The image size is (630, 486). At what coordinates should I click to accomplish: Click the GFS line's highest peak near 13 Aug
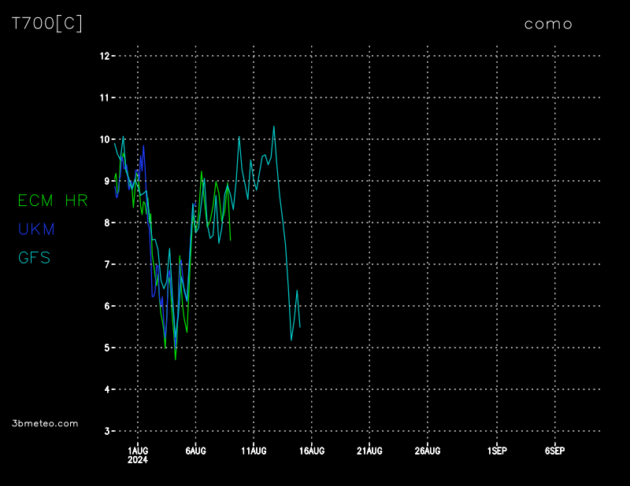click(x=274, y=126)
